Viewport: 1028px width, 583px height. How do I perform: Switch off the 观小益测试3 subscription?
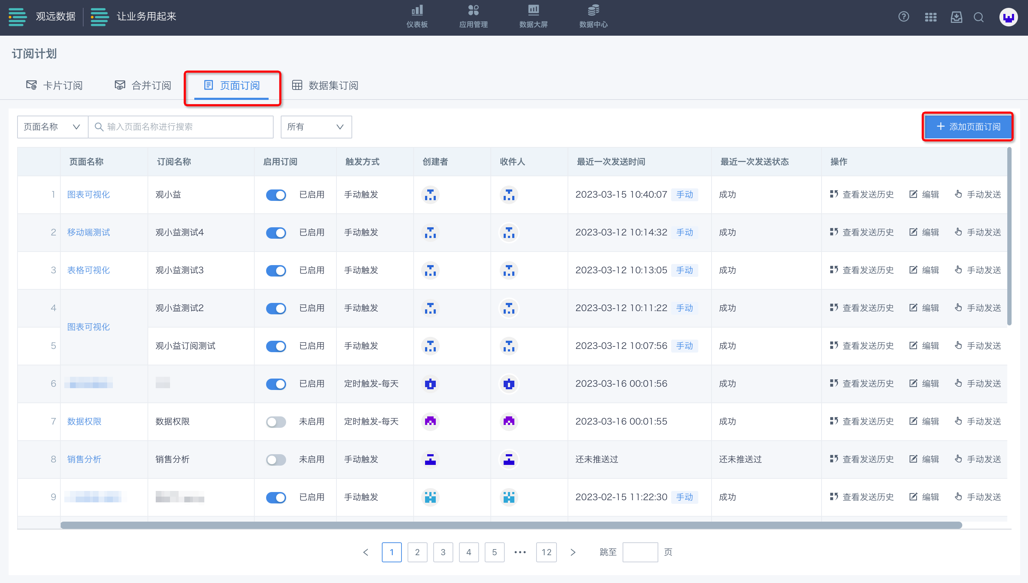(276, 271)
